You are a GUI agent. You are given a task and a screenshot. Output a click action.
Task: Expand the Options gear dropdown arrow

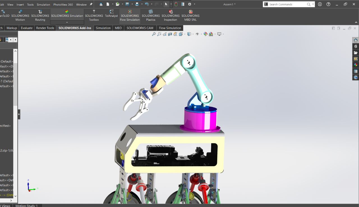(x=194, y=4)
